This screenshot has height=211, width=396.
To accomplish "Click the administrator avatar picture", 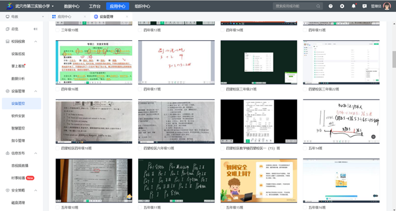I will click(x=387, y=6).
